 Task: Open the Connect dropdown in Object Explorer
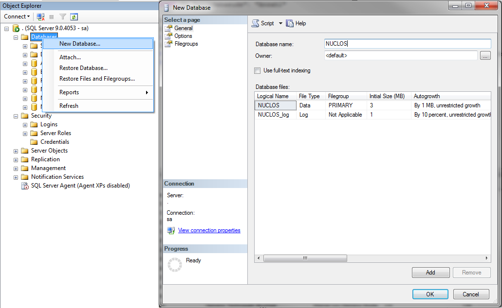point(17,17)
